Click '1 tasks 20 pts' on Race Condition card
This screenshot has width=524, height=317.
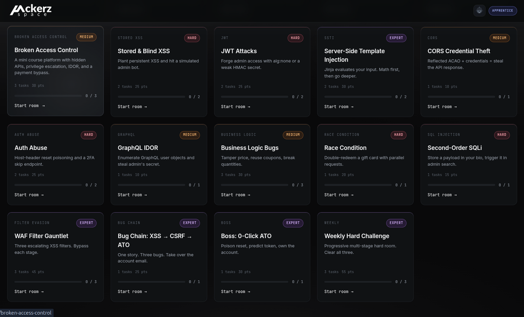tap(339, 175)
